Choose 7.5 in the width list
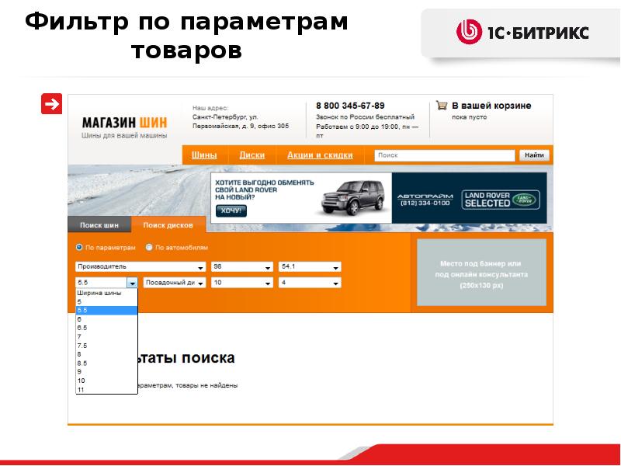621x466 pixels. (106, 346)
